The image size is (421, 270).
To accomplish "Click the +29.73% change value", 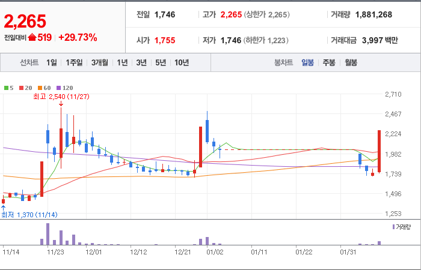I will tap(78, 37).
